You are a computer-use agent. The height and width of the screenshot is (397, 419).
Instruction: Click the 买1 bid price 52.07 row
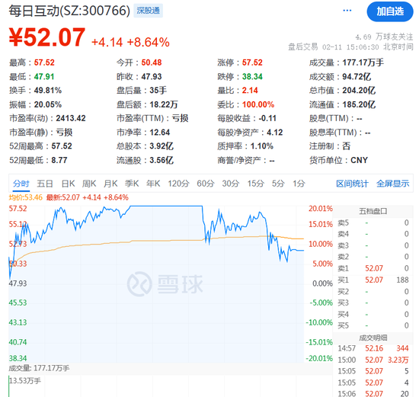tap(373, 280)
